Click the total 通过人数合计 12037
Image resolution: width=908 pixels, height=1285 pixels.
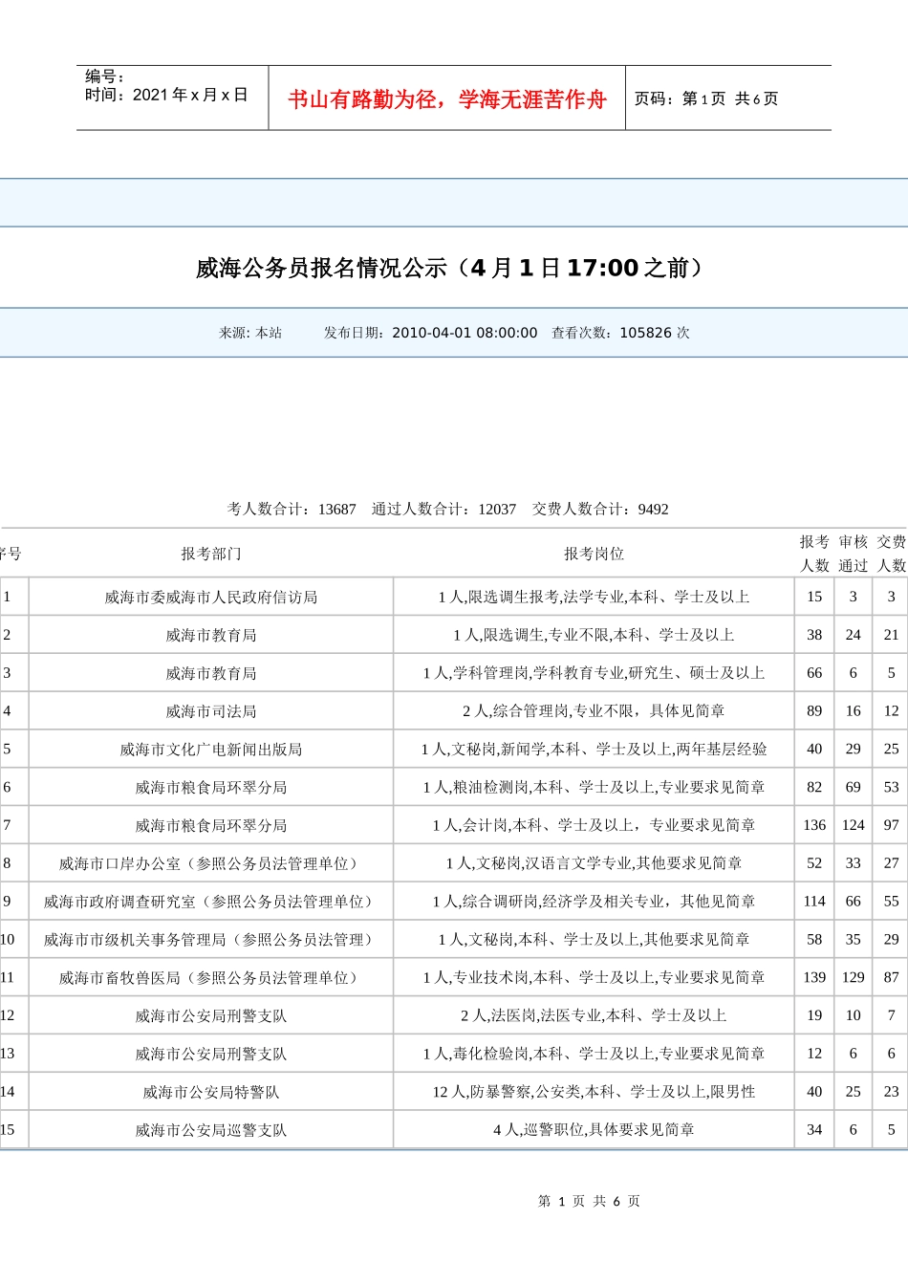coord(443,509)
